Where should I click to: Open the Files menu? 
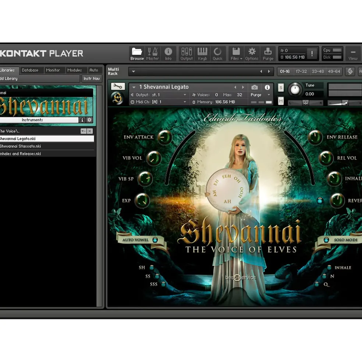click(236, 54)
